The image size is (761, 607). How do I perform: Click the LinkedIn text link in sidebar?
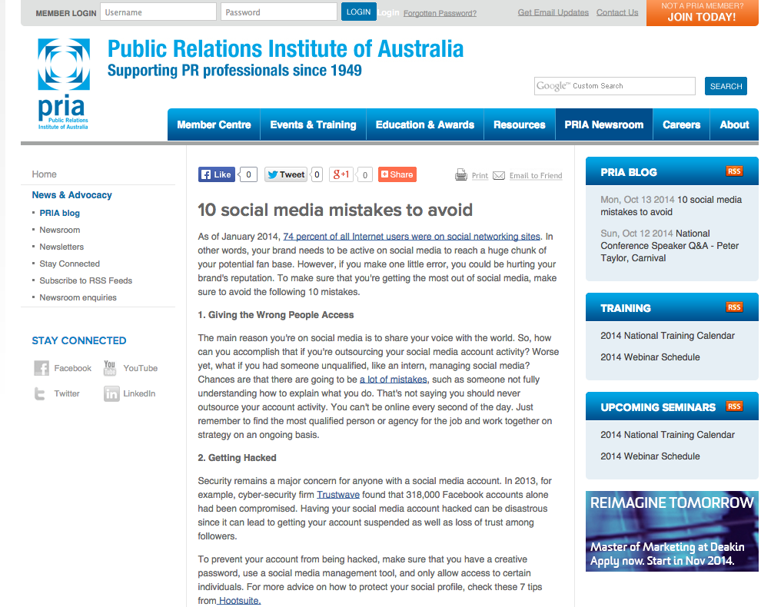coord(139,393)
